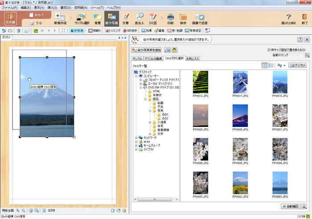The height and width of the screenshot is (219, 312).
Task: Select the トリミング trimming tool
Action: 112,31
